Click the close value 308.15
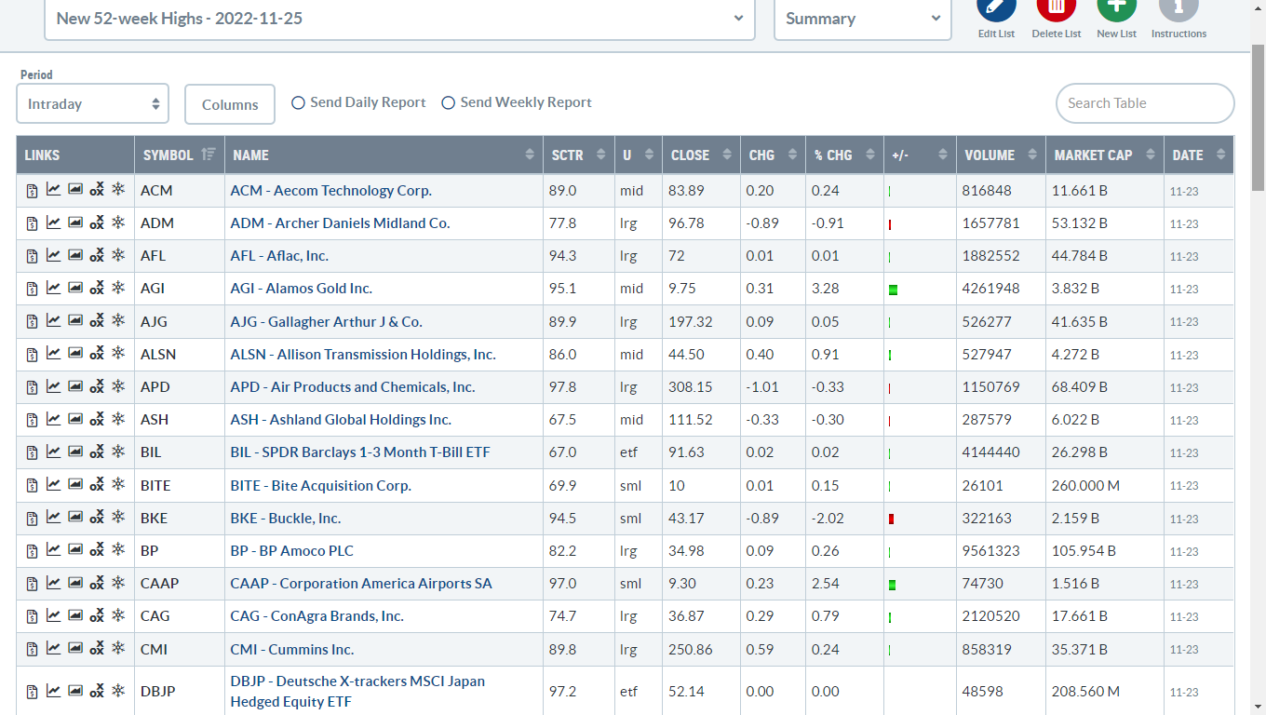 (691, 387)
